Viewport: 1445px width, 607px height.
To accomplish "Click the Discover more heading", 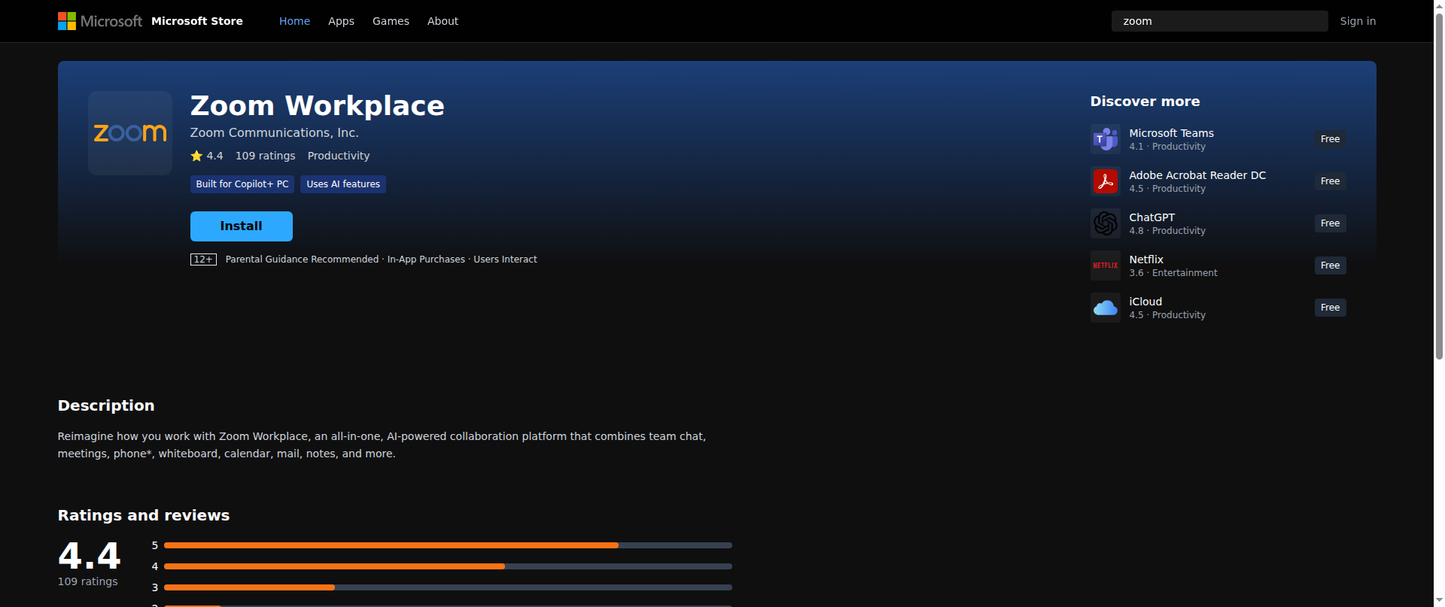I will coord(1145,102).
